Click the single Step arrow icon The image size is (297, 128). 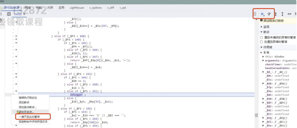click(x=289, y=14)
